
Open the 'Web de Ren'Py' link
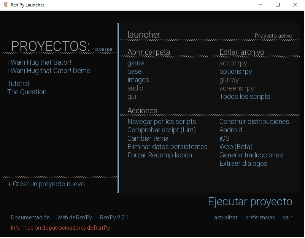75,217
